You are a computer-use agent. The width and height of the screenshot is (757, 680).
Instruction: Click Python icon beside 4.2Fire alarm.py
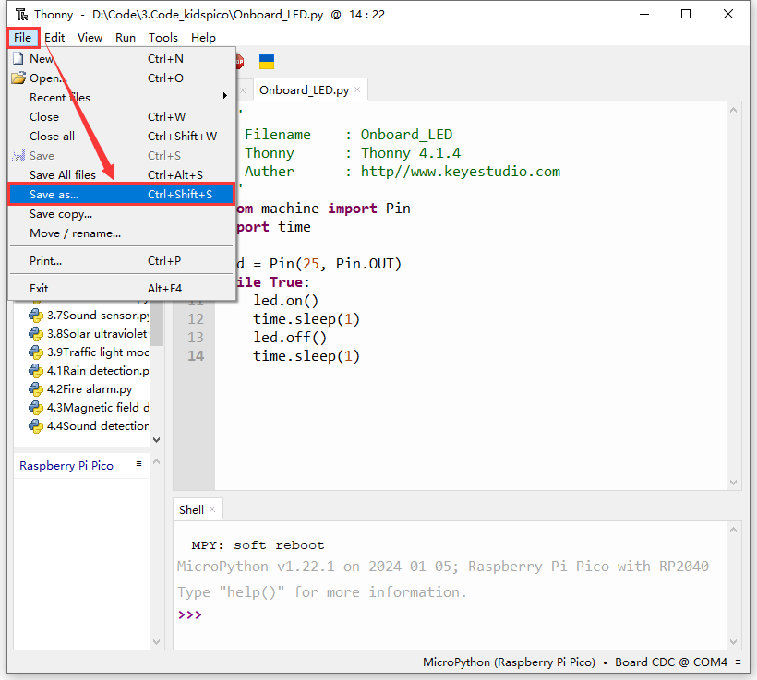[36, 389]
